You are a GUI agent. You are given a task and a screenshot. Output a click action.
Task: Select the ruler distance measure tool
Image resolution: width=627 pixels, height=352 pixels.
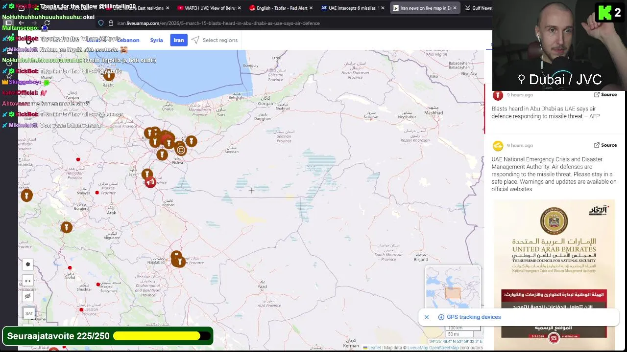click(x=28, y=281)
